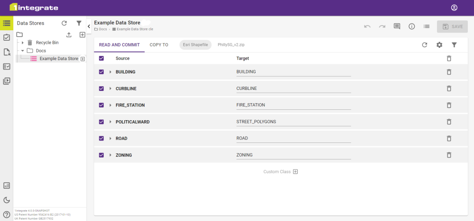Open dark mode moon icon in sidebar
This screenshot has height=221, width=474.
tap(7, 200)
